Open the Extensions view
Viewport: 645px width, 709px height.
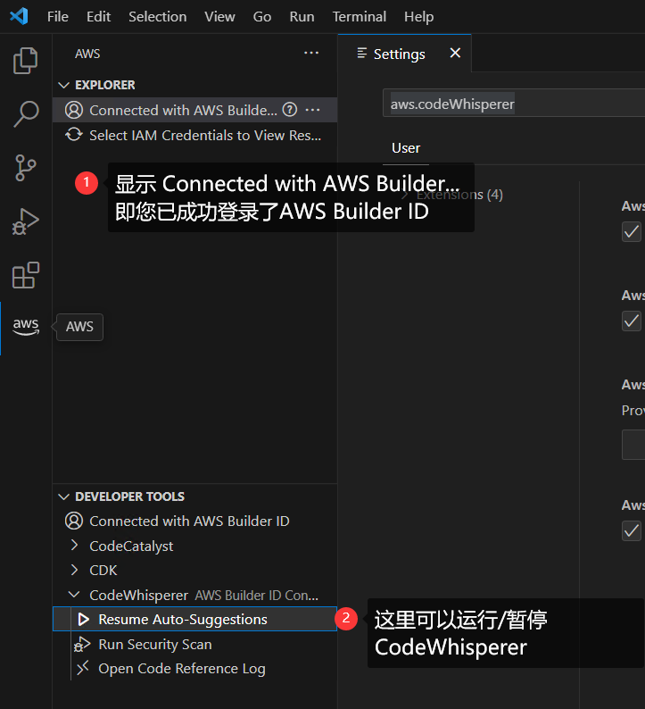pos(25,275)
